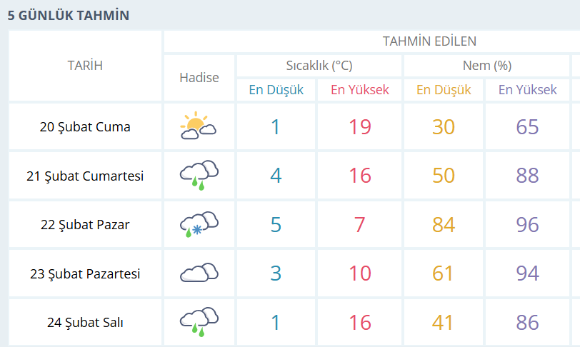Screen dimensions: 580x347
Task: Select the 20 Şubat Cuma date cell
Action: pos(85,127)
